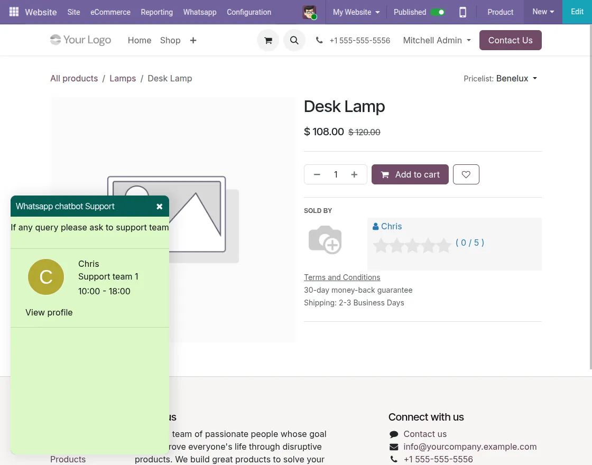This screenshot has height=465, width=592.
Task: Click the Add to cart button
Action: pos(410,174)
